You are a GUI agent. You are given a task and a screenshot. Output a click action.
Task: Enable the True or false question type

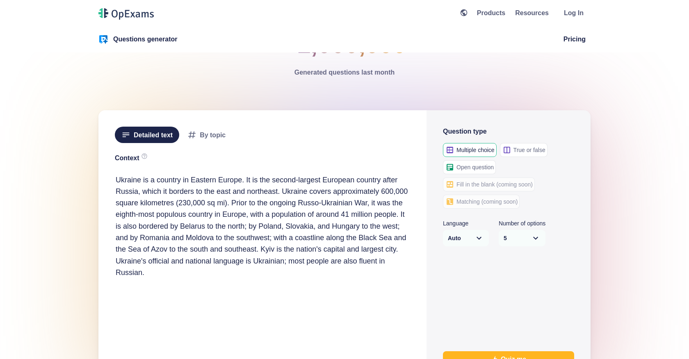(x=524, y=150)
